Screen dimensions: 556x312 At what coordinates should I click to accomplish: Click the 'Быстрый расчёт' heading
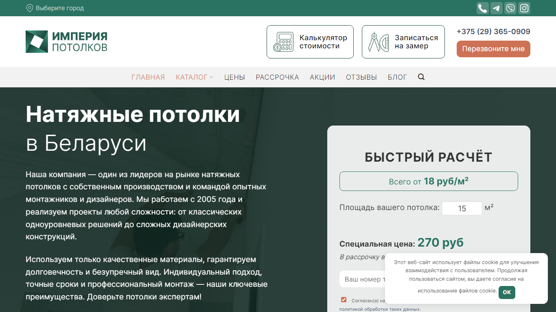(x=429, y=157)
